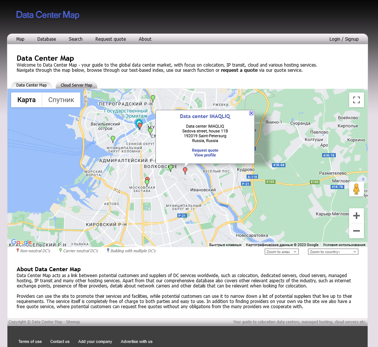Click Быстрые клавиши on the map
Screen dimensions: 378x347
point(225,245)
